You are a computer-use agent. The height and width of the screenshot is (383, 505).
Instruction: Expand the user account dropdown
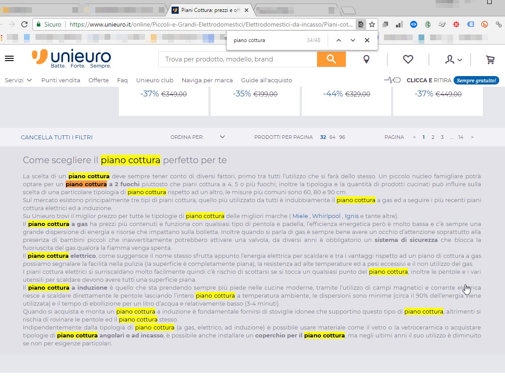point(454,59)
